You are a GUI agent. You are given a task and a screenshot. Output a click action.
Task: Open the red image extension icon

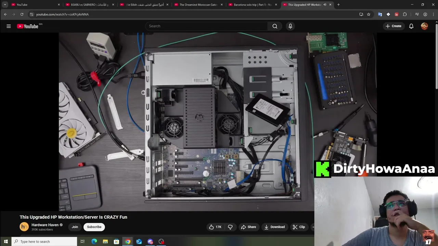click(396, 14)
